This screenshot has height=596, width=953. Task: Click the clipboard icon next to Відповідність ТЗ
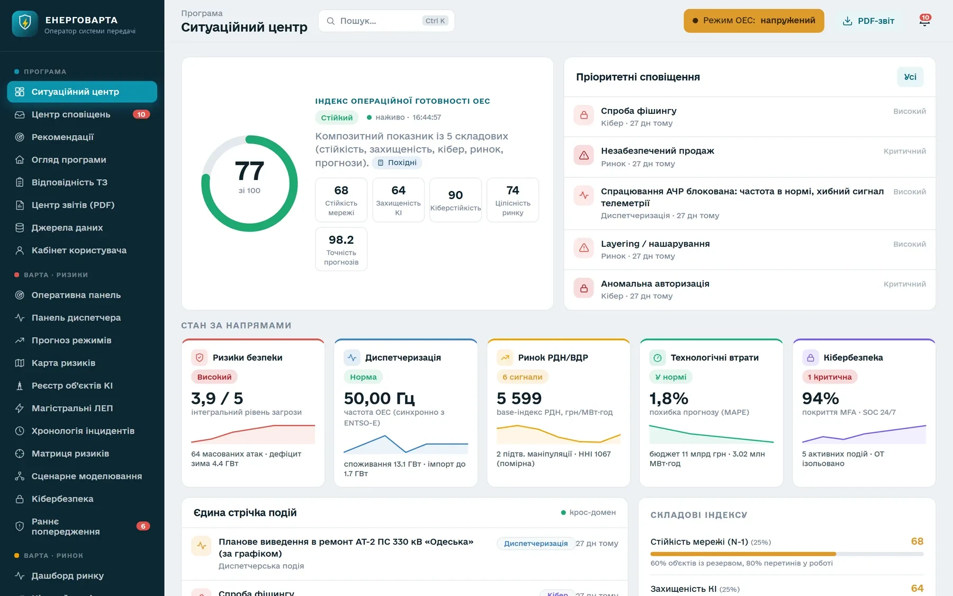coord(20,182)
